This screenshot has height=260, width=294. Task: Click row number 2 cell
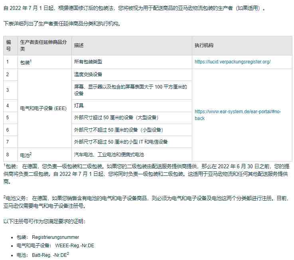[x=10, y=75]
